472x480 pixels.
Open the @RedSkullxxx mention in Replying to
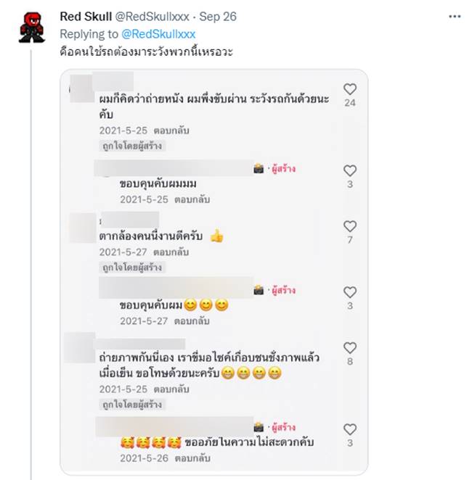pos(160,33)
